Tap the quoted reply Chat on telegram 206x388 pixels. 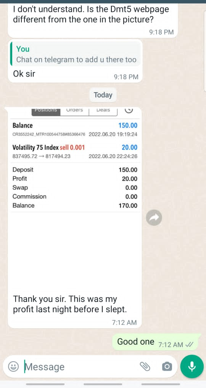[76, 54]
